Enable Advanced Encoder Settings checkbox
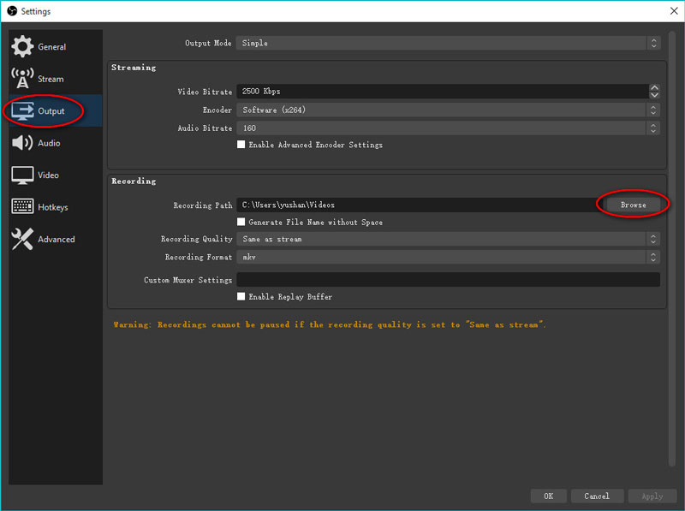Image resolution: width=685 pixels, height=511 pixels. tap(241, 146)
